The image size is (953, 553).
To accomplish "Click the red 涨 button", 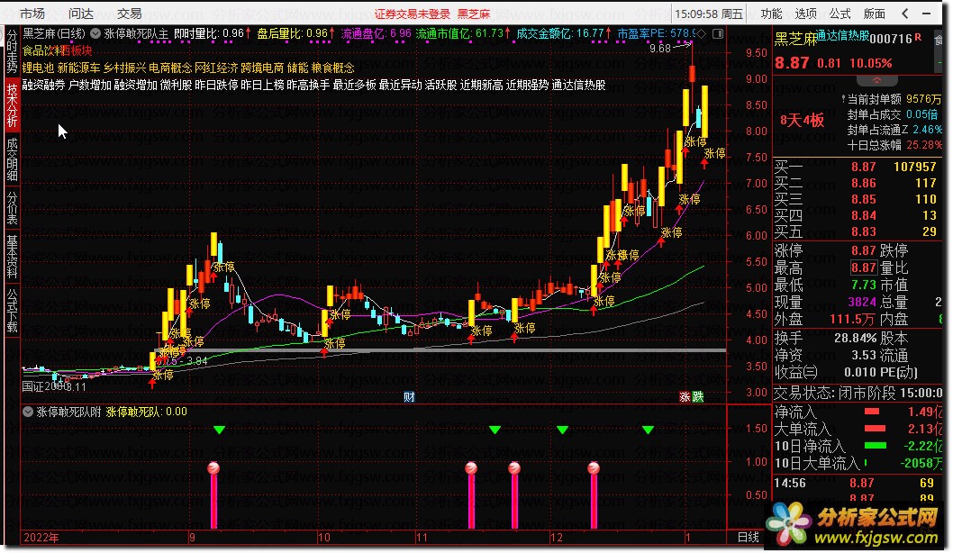I will tap(685, 397).
